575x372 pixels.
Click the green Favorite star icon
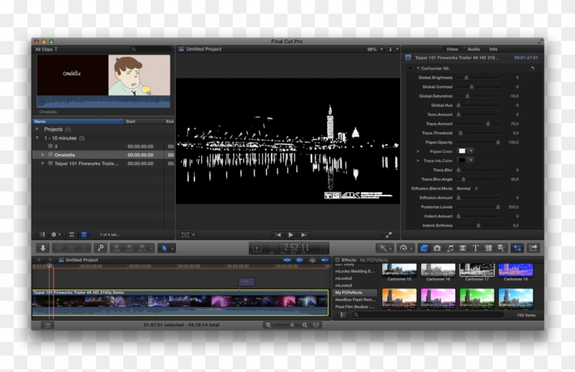[x=59, y=248]
